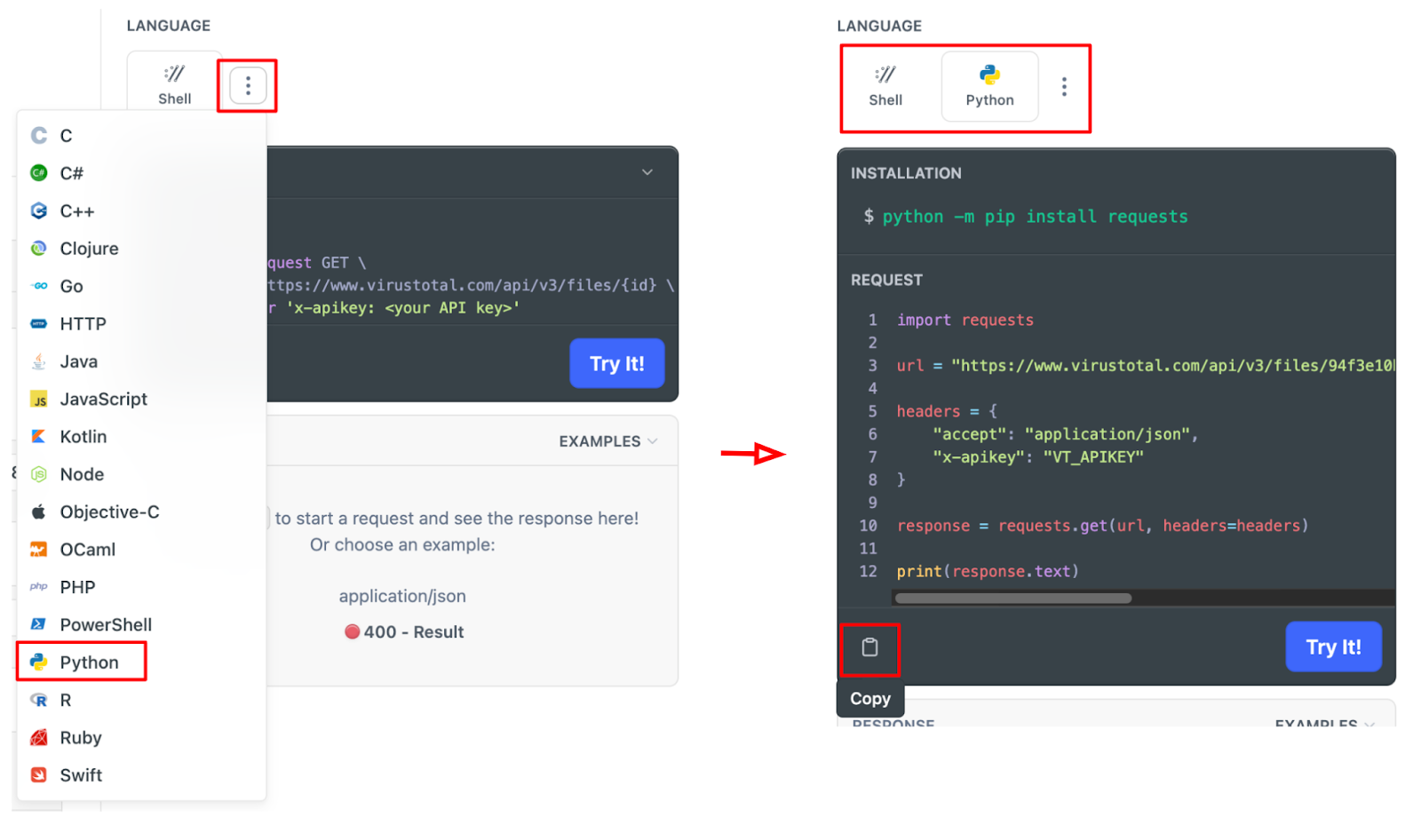Click Try It! button below the Python code
The height and width of the screenshot is (825, 1421).
click(x=1333, y=647)
